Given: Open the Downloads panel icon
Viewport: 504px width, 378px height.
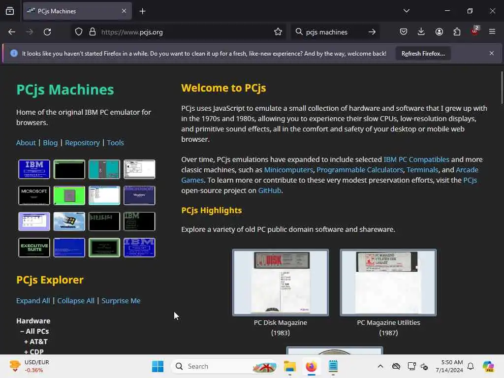Looking at the screenshot, I should (x=421, y=31).
